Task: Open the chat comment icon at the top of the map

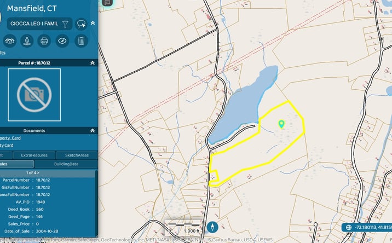Action: (x=107, y=3)
